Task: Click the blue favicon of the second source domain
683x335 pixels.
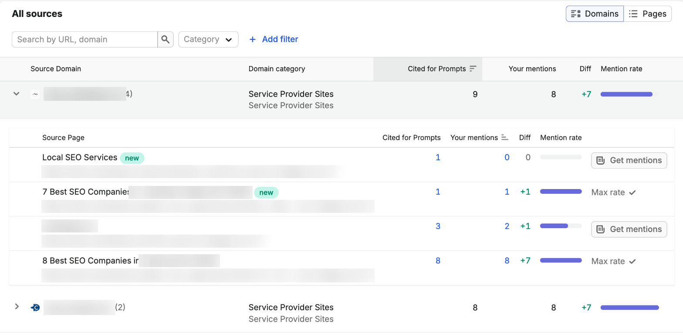Action: (x=35, y=307)
